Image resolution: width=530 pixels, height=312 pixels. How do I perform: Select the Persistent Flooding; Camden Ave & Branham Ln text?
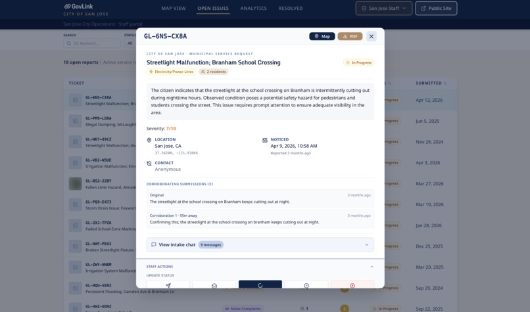(x=130, y=292)
